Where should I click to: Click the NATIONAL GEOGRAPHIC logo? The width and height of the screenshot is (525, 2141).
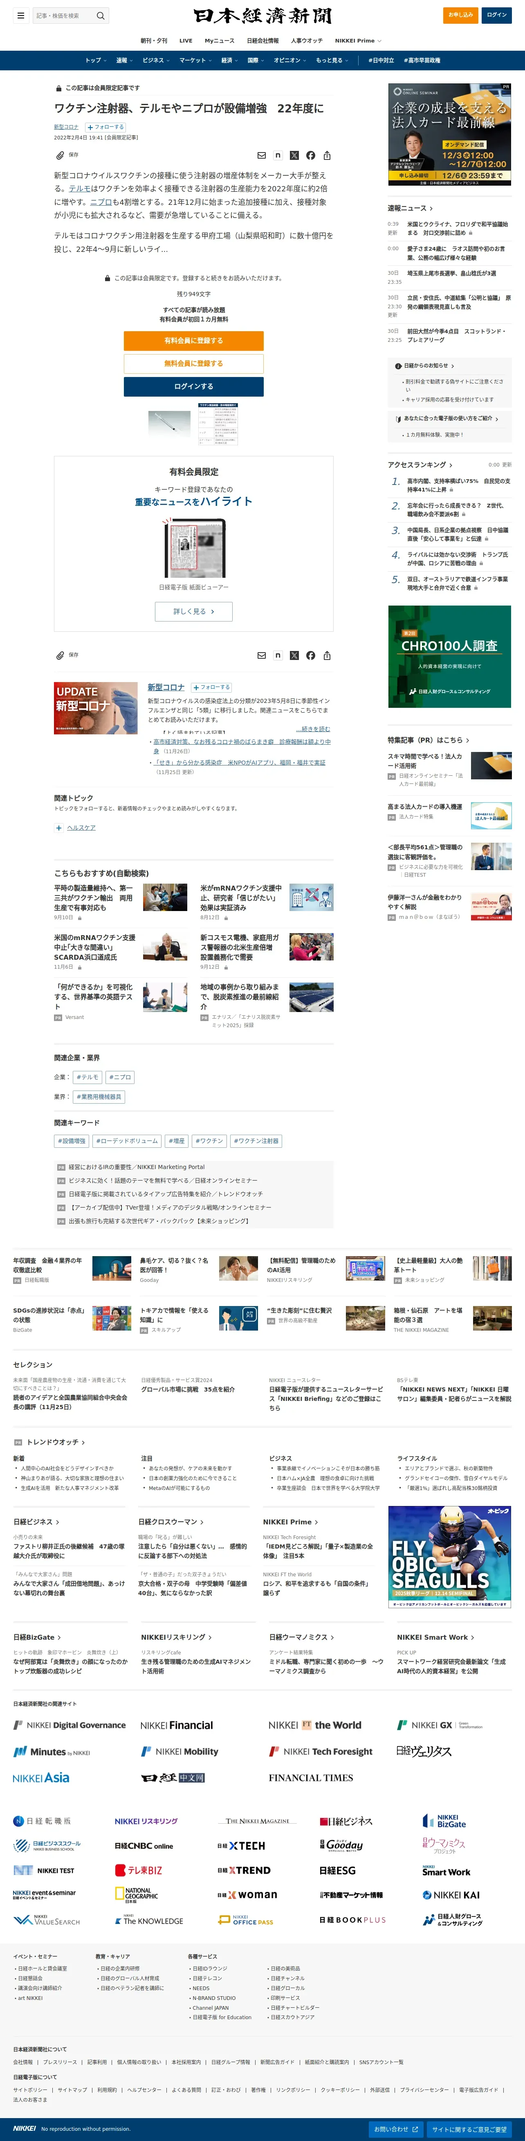point(136,1895)
